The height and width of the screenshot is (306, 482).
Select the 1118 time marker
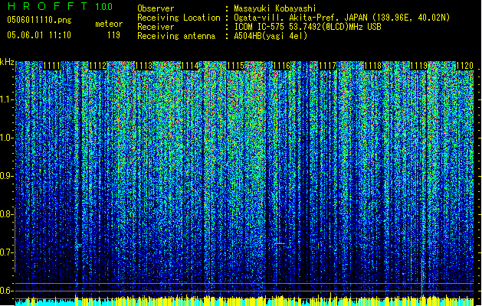click(x=373, y=66)
